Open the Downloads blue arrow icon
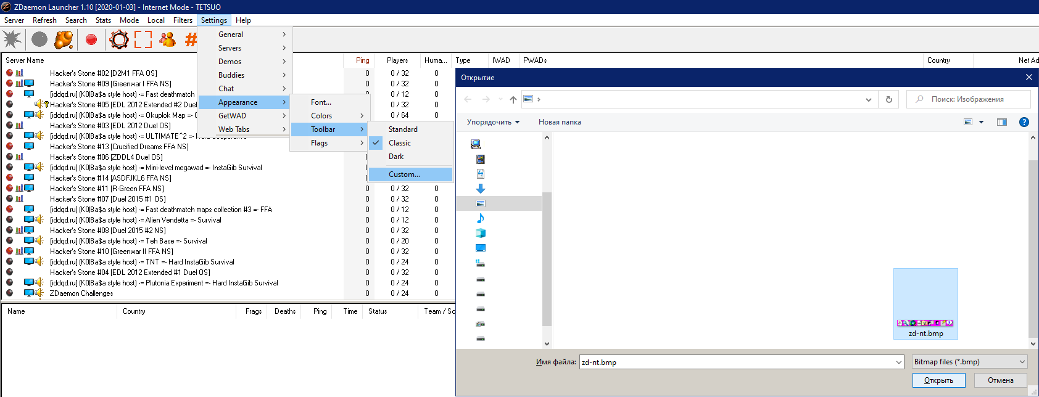 [x=481, y=189]
